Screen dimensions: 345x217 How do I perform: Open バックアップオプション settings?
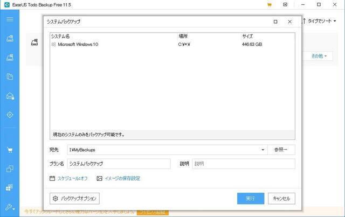[74, 199]
